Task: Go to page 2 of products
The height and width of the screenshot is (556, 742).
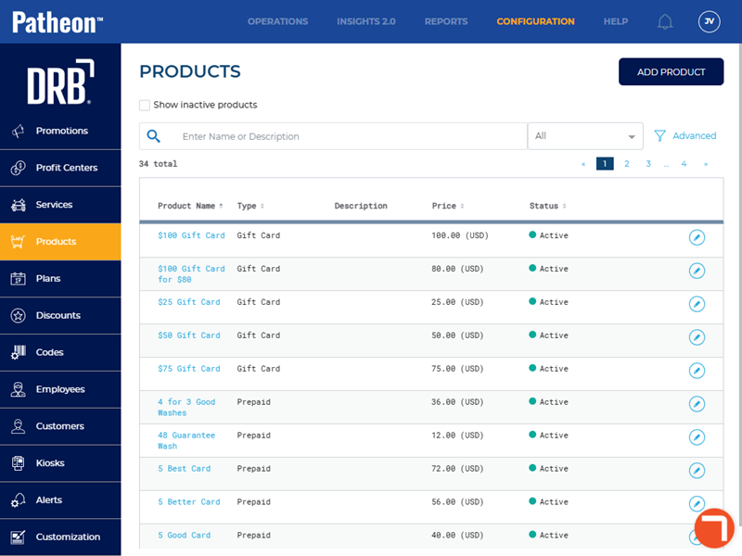Action: click(x=627, y=164)
